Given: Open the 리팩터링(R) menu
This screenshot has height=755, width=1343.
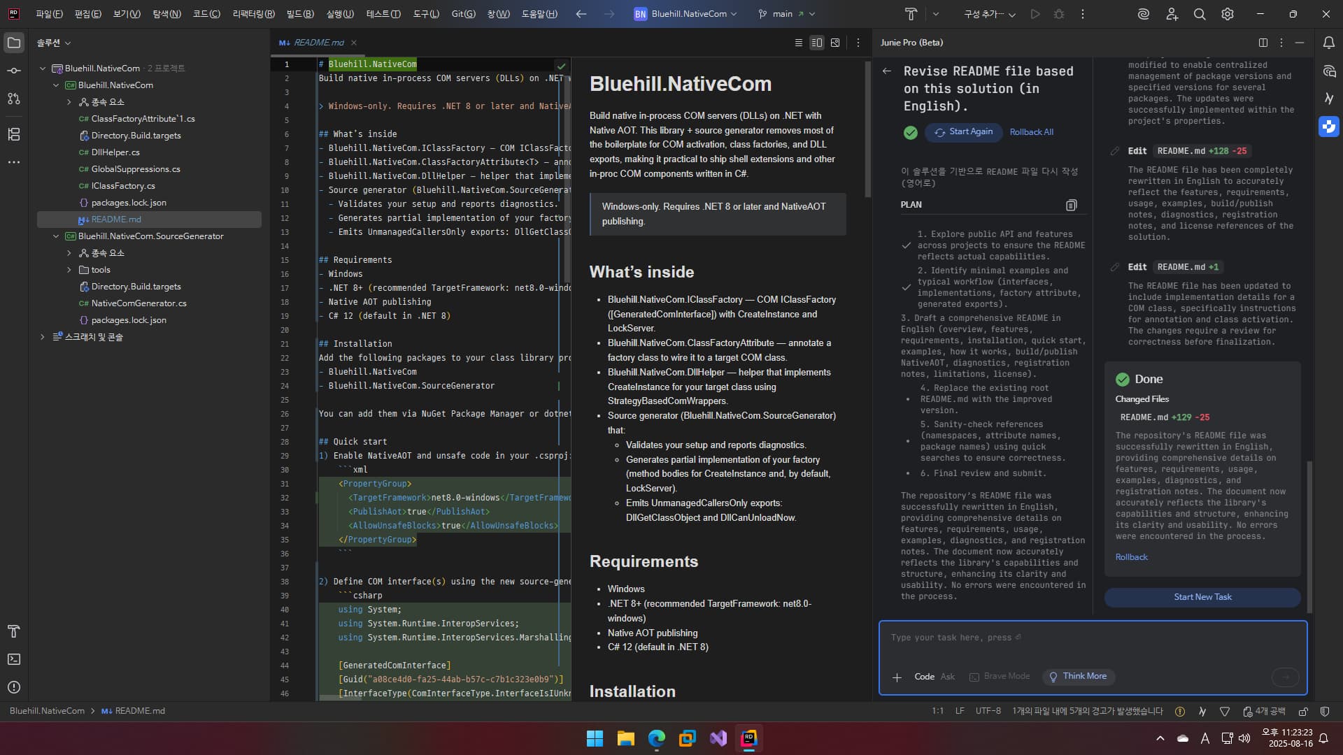Looking at the screenshot, I should coord(253,14).
